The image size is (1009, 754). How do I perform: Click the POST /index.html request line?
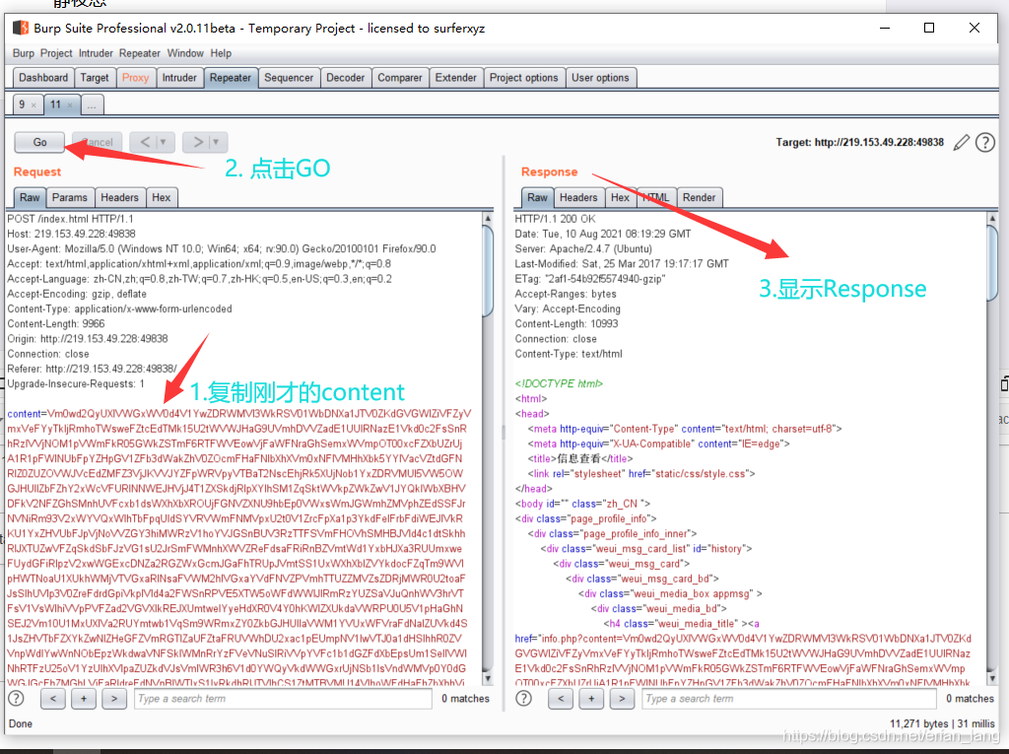click(x=70, y=219)
